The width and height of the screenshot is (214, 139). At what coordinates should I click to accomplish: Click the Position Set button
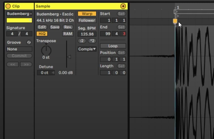pos(121,53)
